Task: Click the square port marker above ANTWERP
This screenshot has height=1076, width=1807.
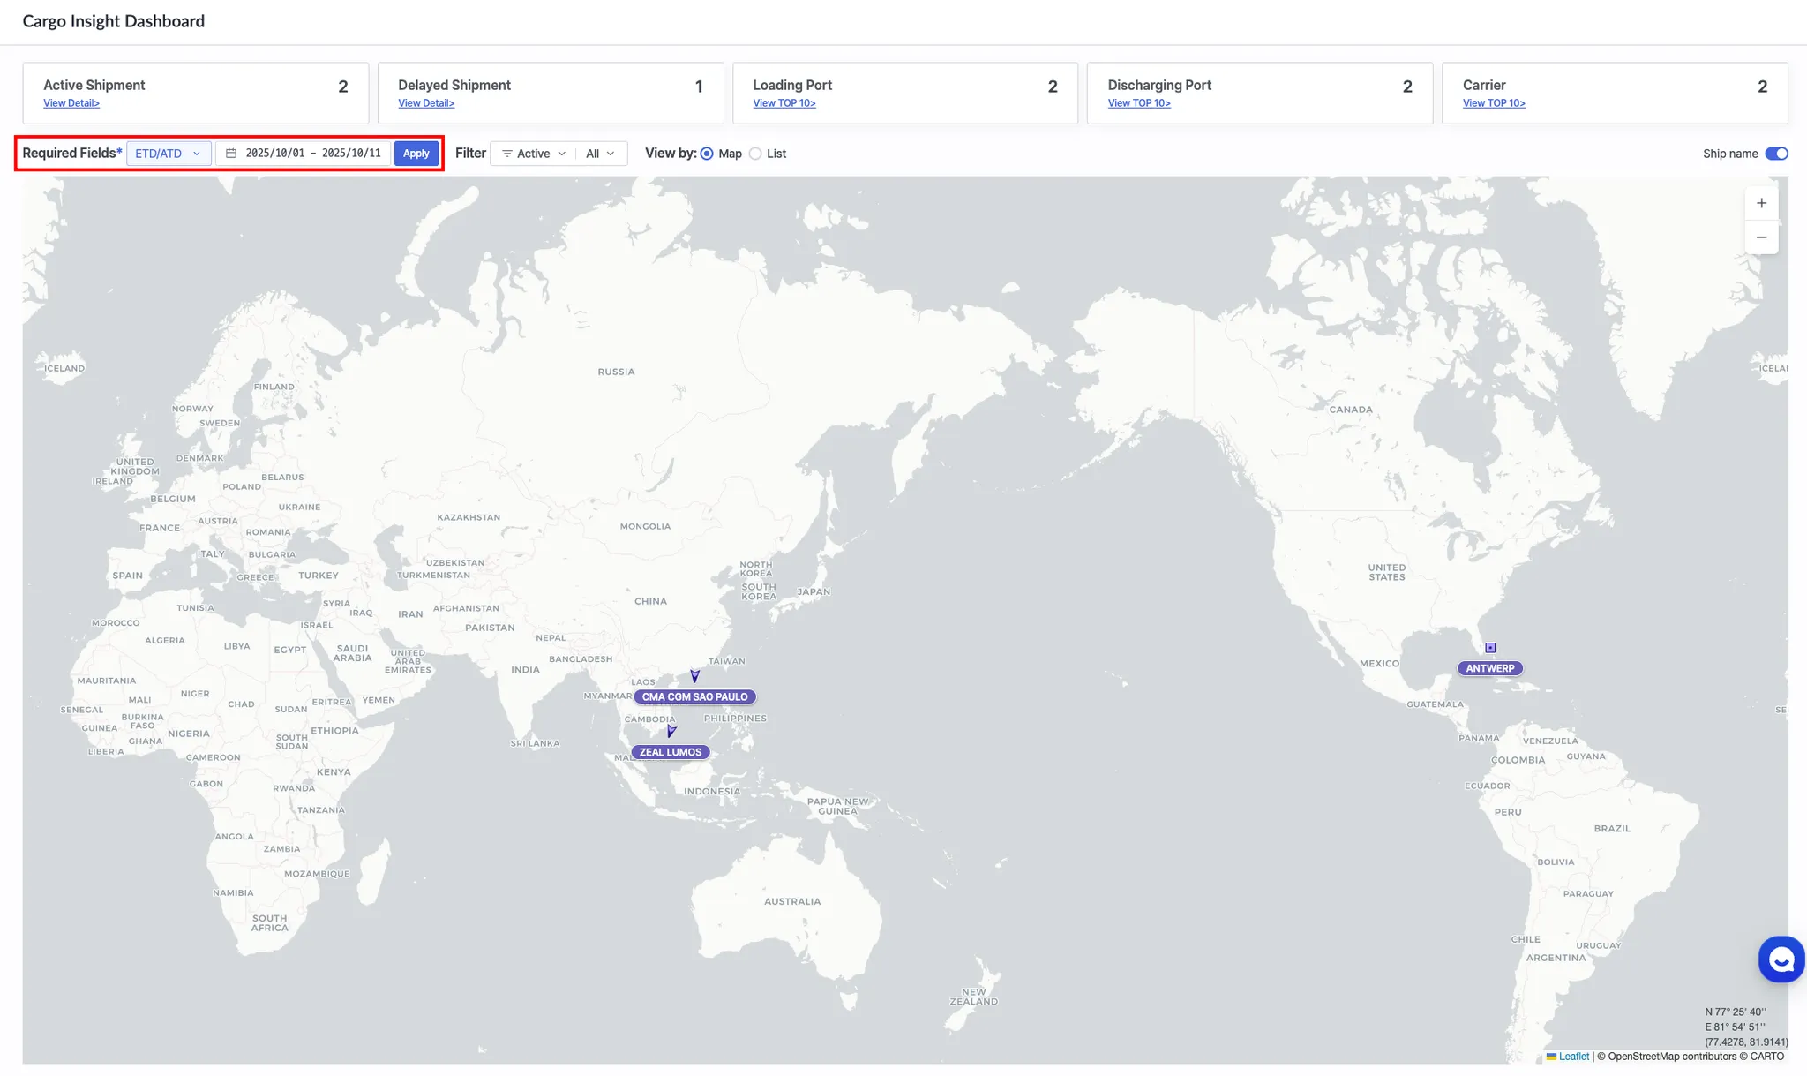Action: coord(1490,648)
